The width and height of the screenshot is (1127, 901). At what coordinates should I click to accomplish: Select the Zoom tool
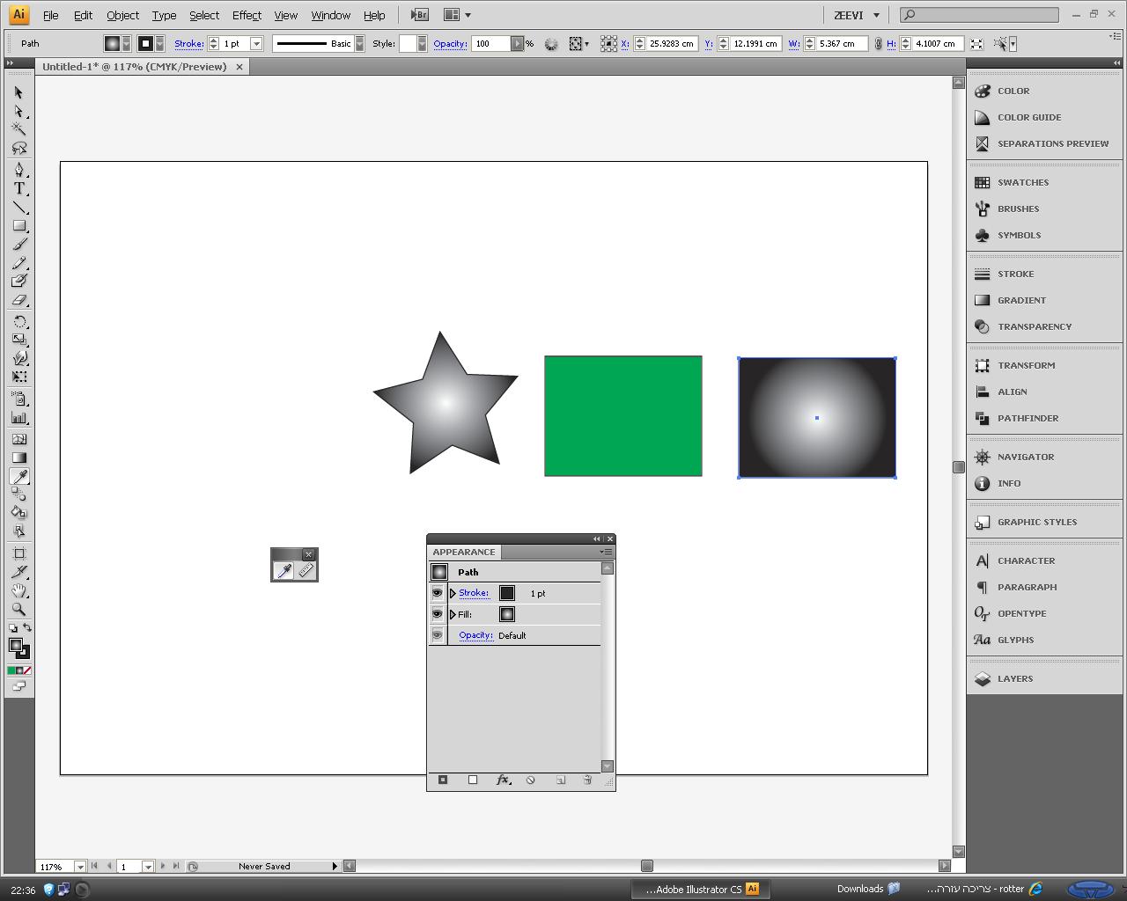[x=18, y=609]
